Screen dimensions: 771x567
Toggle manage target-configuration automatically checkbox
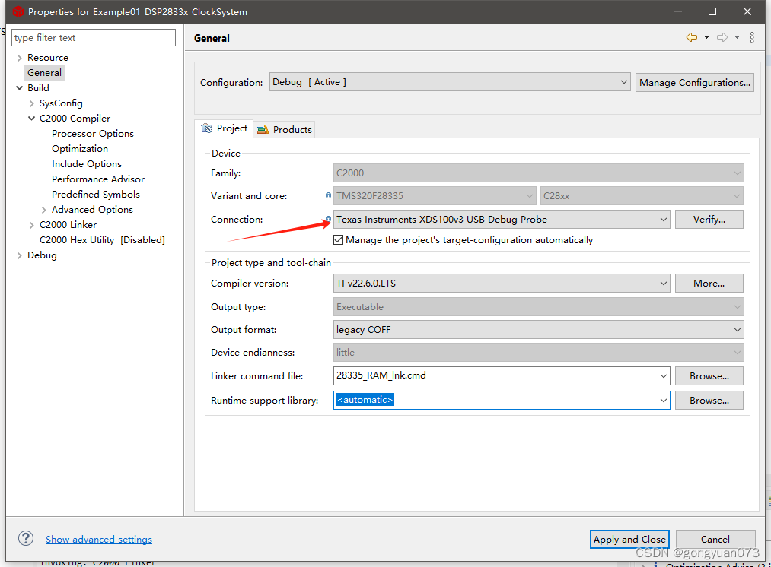point(338,240)
